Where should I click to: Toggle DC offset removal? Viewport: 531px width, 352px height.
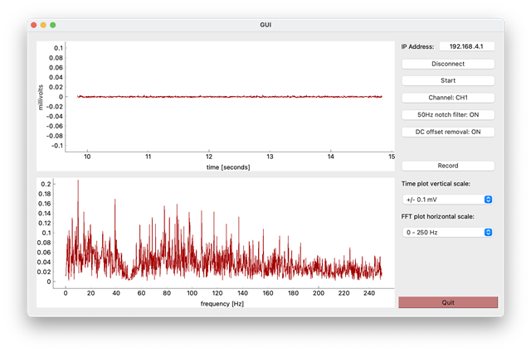click(448, 132)
